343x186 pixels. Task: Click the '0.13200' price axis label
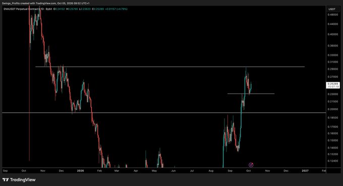point(333,154)
